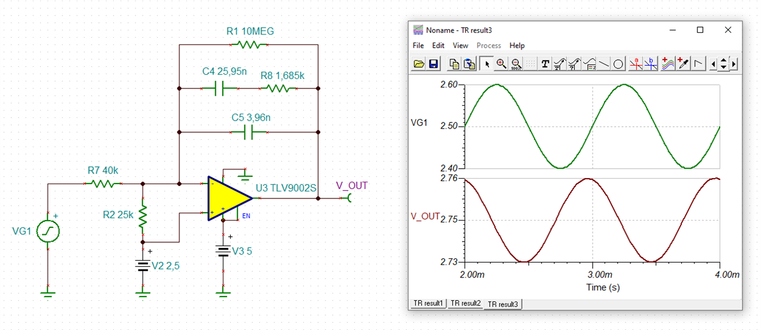761x330 pixels.
Task: Switch to TR result1 tab
Action: coord(428,303)
